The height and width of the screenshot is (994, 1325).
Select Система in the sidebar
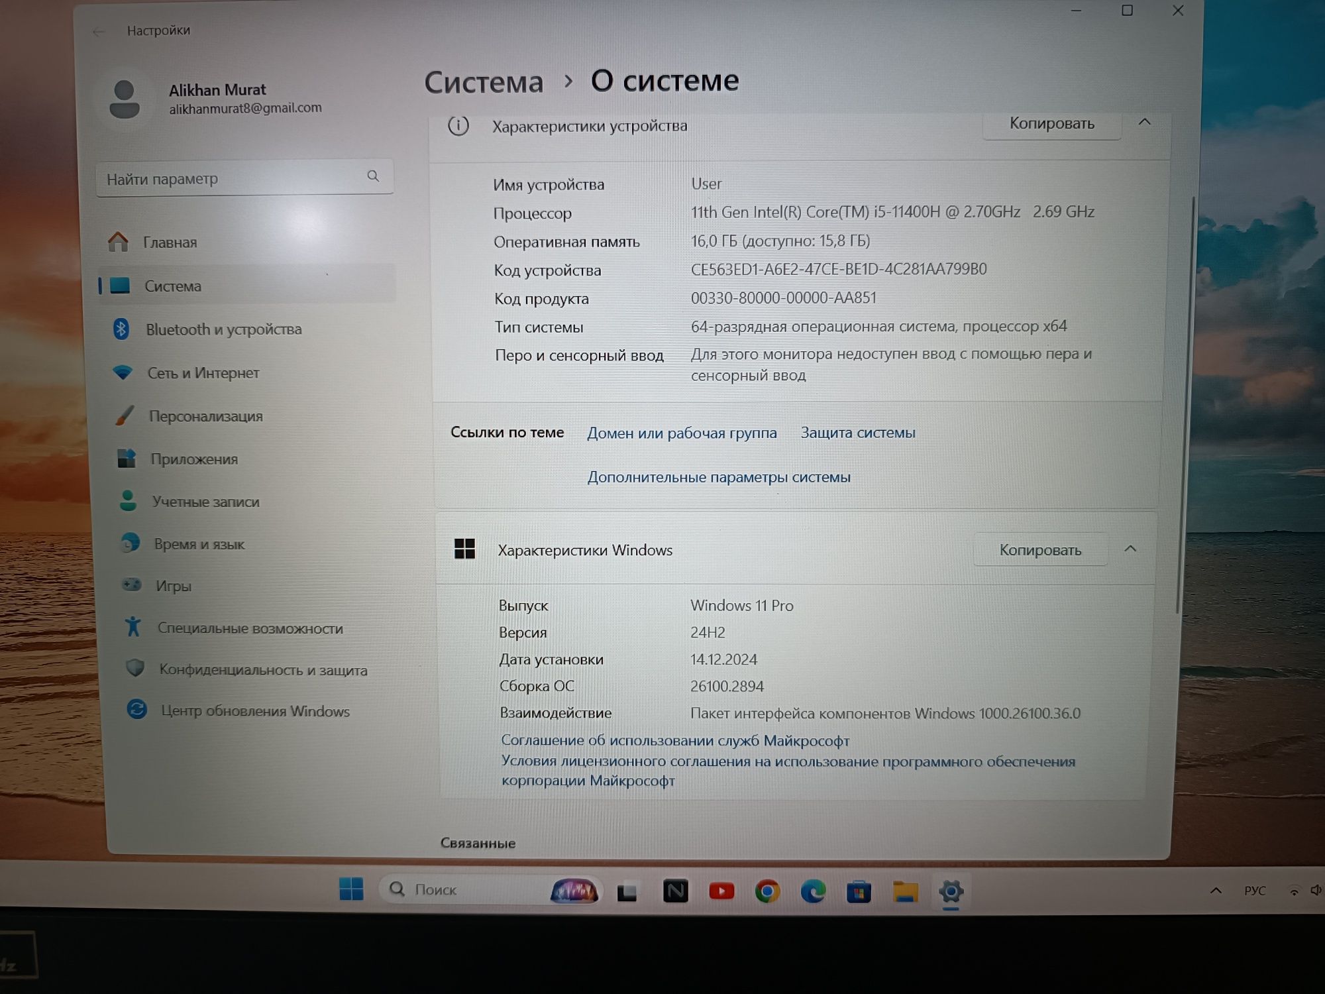click(x=246, y=286)
